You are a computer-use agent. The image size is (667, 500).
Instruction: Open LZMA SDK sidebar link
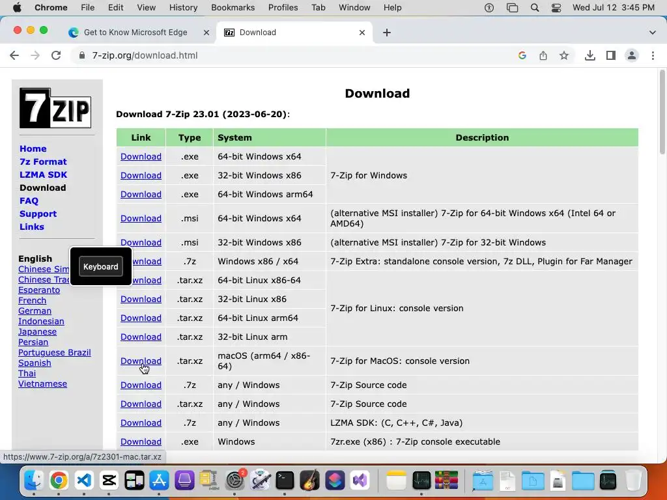[43, 174]
